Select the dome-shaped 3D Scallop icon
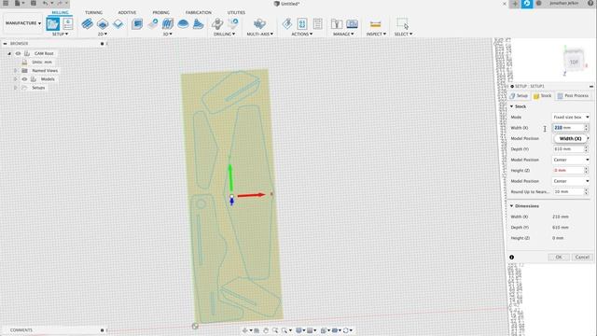Screen dimensions: 597x336 [x=183, y=24]
